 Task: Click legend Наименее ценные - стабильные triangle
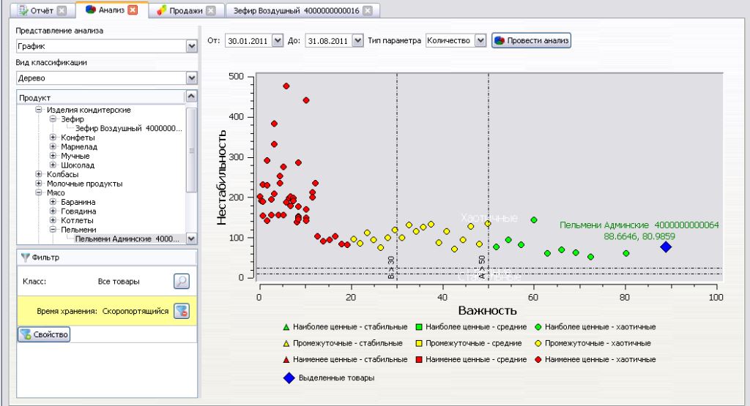[286, 360]
